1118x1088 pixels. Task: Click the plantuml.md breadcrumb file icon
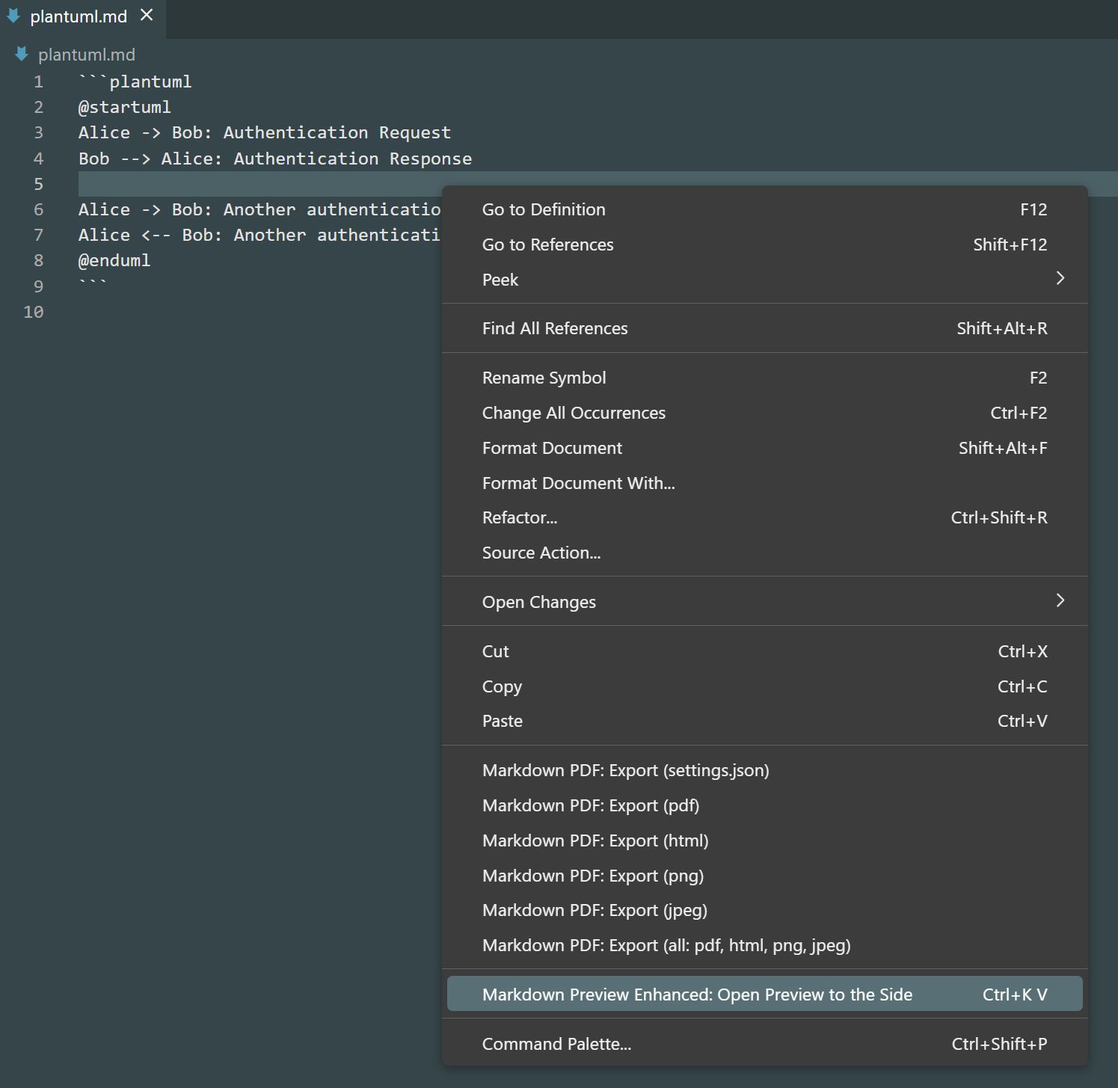tap(22, 54)
